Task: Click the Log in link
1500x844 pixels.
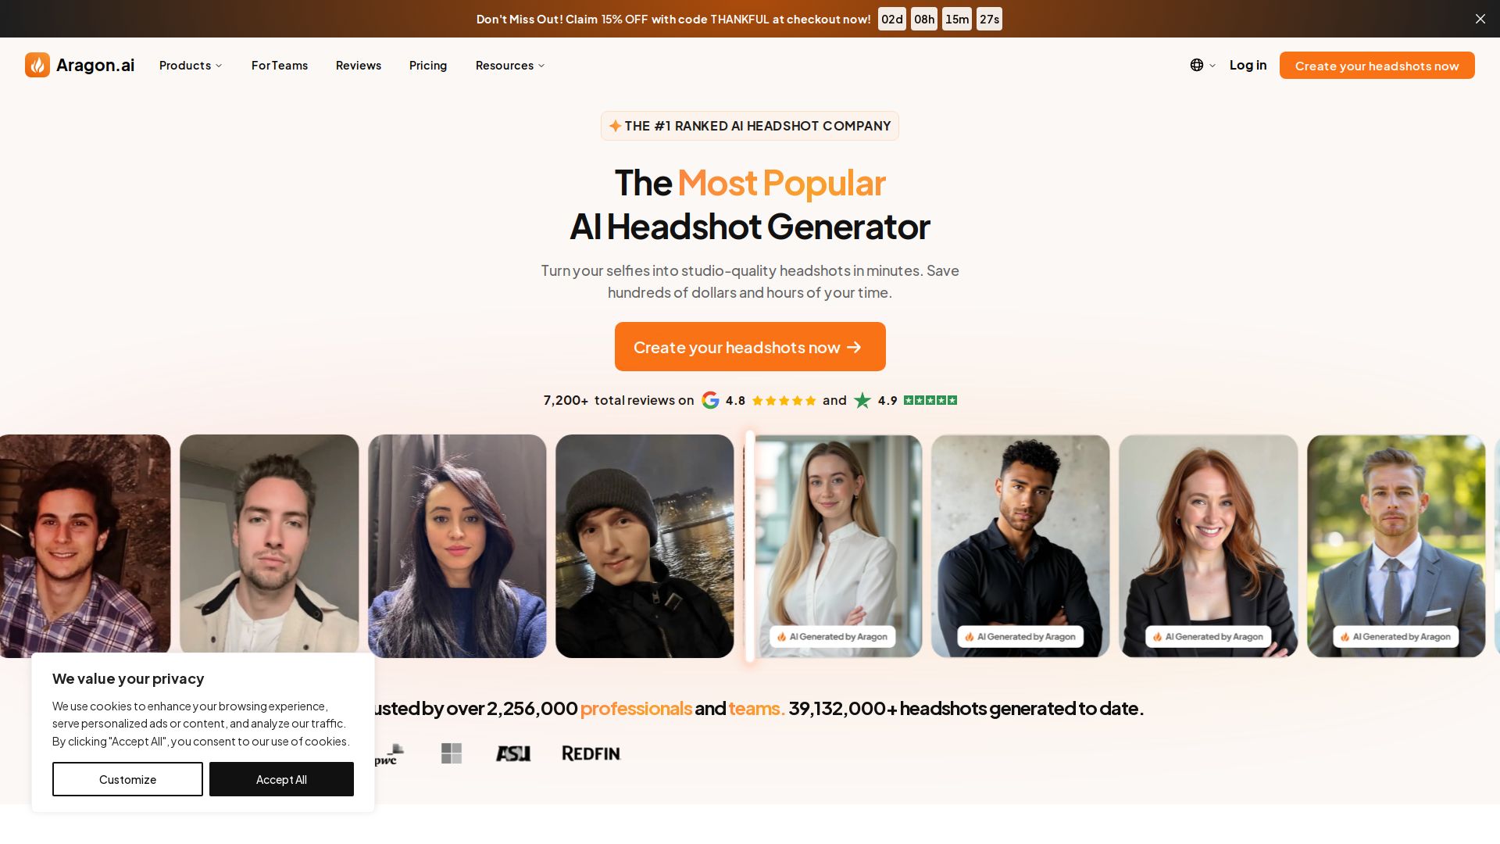Action: coord(1248,66)
